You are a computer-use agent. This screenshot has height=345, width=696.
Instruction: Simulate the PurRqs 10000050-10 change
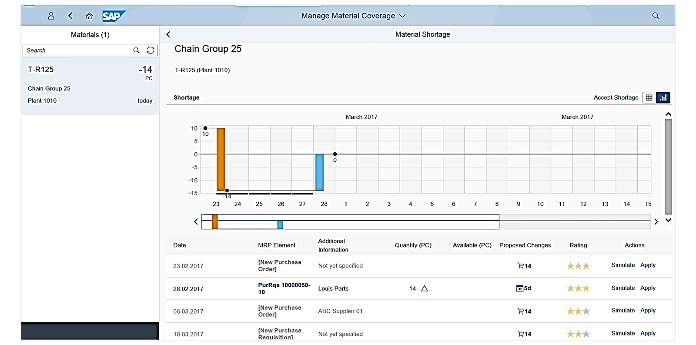pos(623,288)
